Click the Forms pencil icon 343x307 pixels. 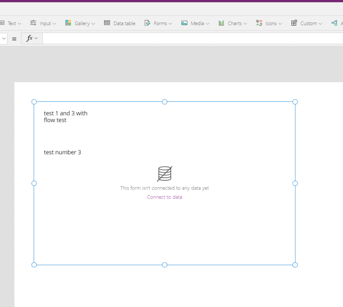[x=147, y=23]
